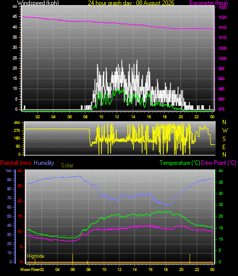238x276 pixels.
Task: Click the top "N" compass letter
Action: [224, 122]
